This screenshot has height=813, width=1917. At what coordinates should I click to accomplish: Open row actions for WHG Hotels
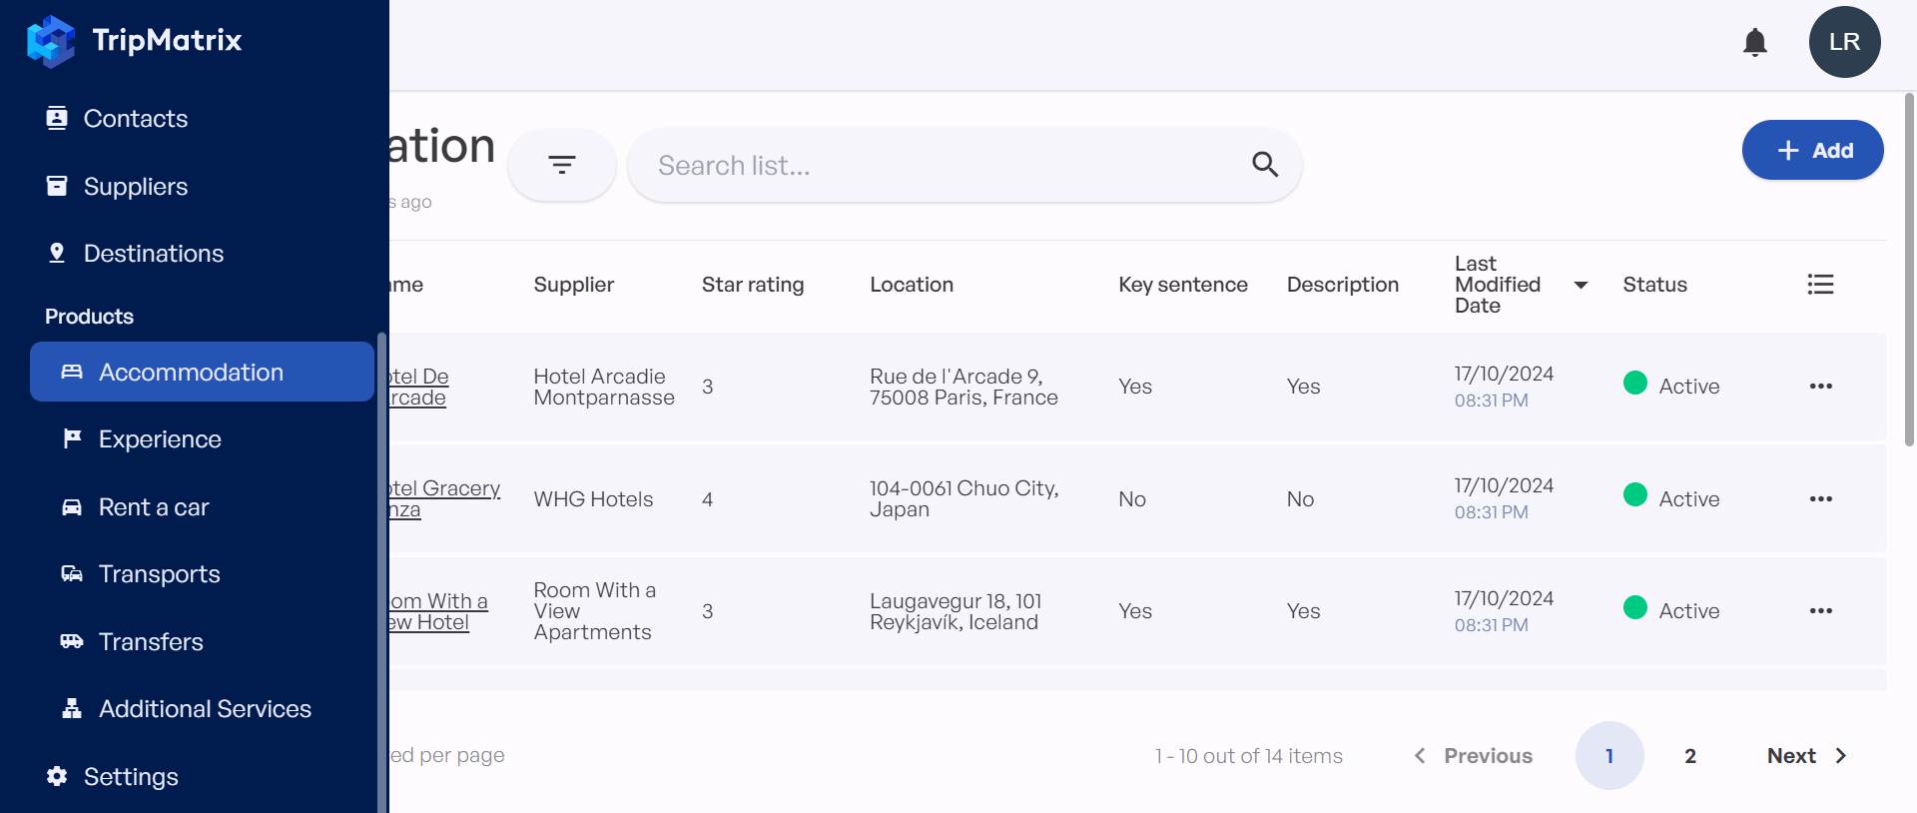(1820, 499)
